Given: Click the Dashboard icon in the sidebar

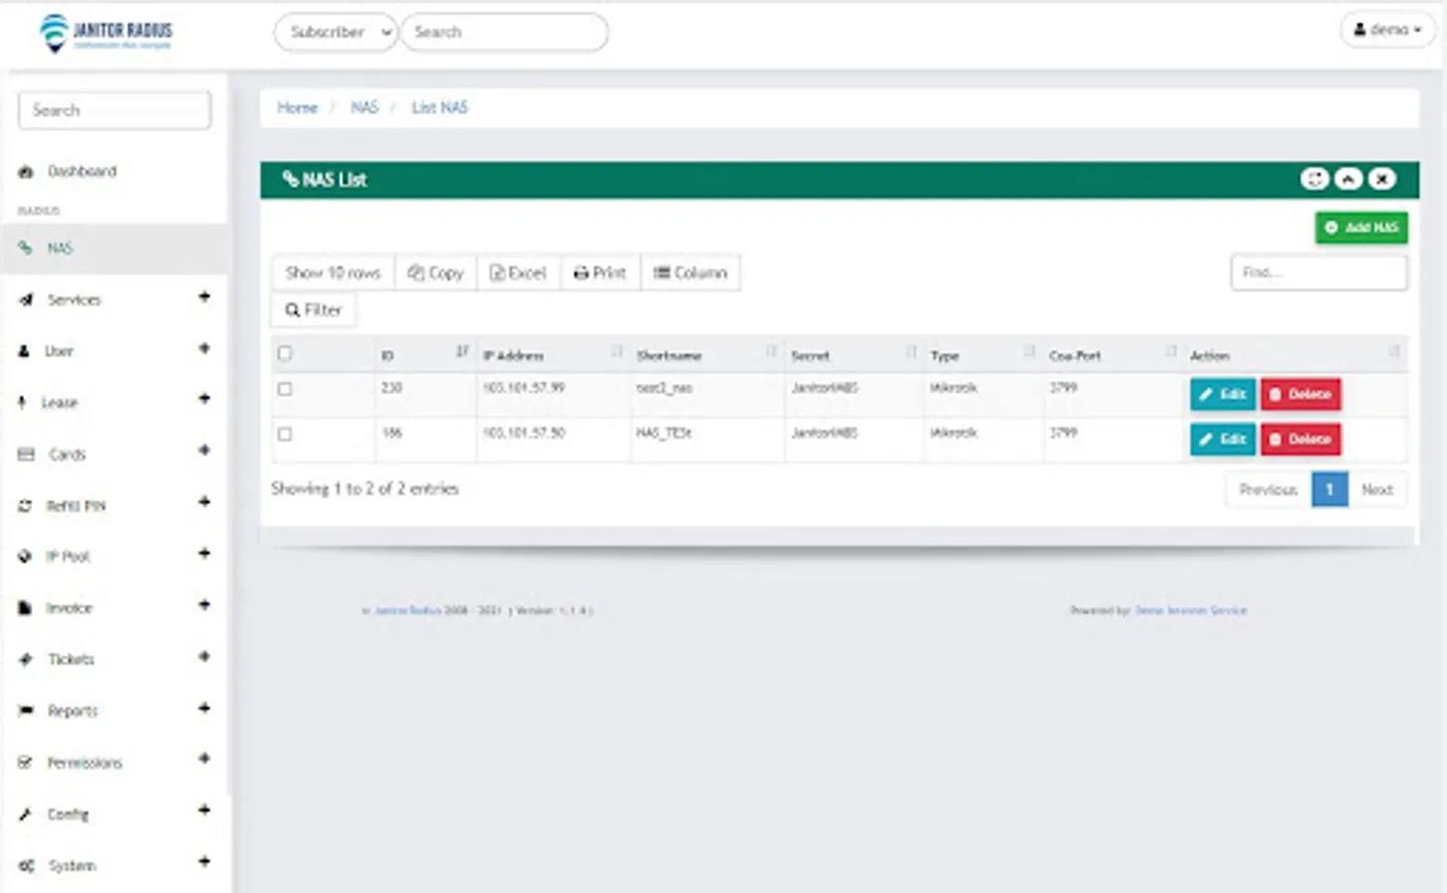Looking at the screenshot, I should pos(26,172).
